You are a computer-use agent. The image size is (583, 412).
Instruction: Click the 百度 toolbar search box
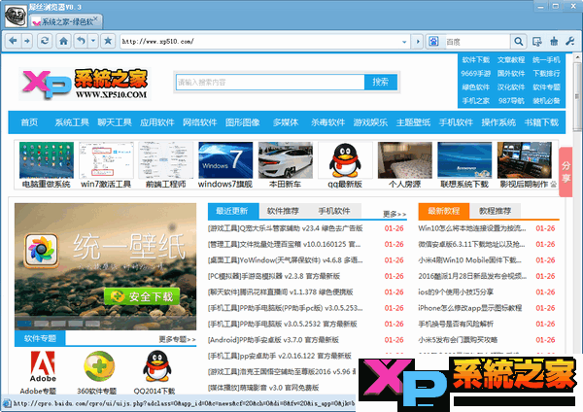(477, 42)
